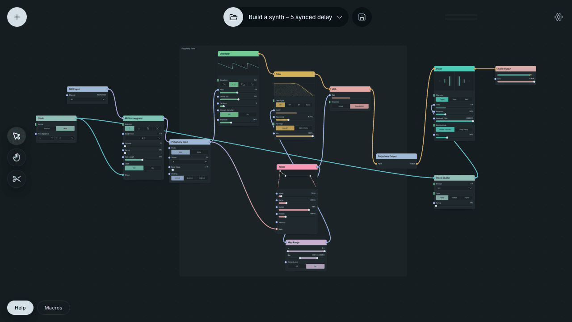Choose the sawtooth waveform in Oscillator

pos(234,84)
